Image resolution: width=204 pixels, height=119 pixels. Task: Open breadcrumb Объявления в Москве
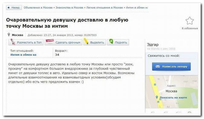pyautogui.click(x=38, y=8)
